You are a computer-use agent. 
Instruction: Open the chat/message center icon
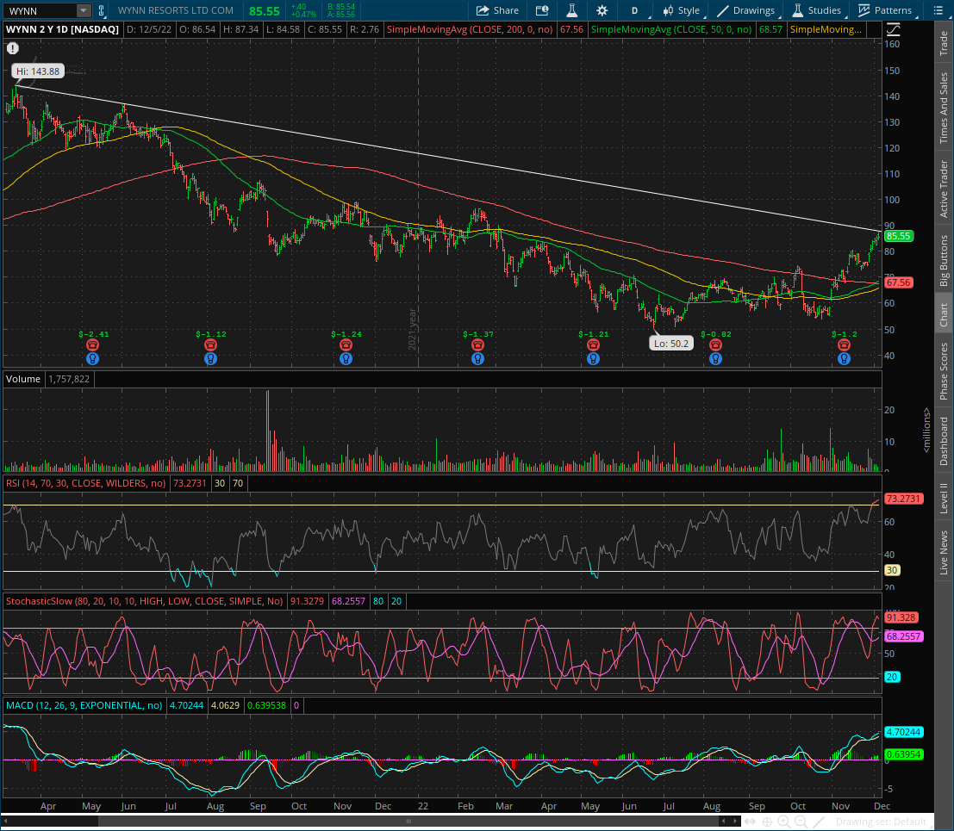click(542, 10)
